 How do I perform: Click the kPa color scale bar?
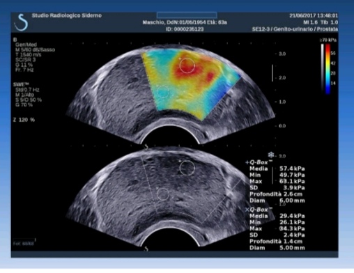(x=328, y=69)
